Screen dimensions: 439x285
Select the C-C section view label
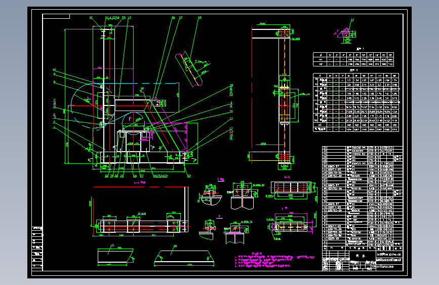[x=140, y=183]
